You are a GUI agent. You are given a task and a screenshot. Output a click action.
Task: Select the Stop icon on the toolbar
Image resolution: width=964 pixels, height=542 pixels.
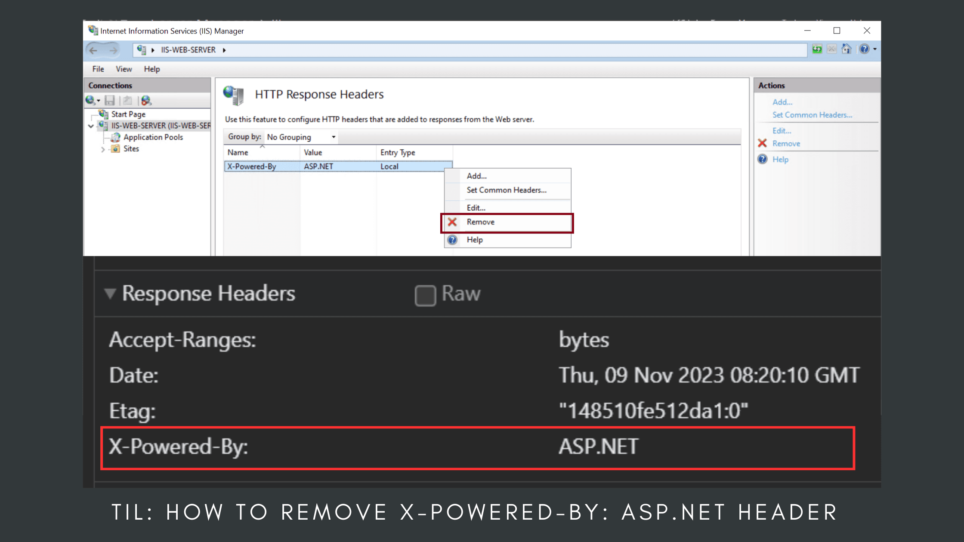[x=831, y=49]
